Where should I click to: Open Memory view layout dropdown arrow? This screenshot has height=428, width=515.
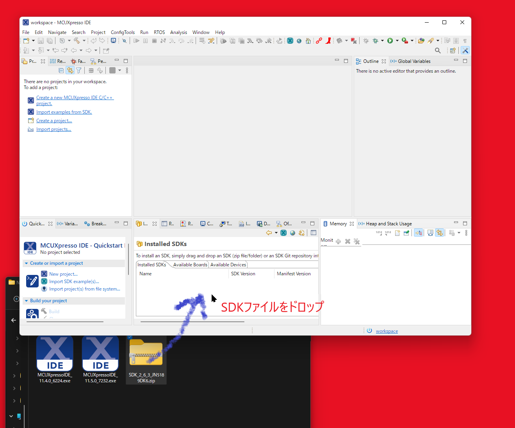[x=459, y=233]
